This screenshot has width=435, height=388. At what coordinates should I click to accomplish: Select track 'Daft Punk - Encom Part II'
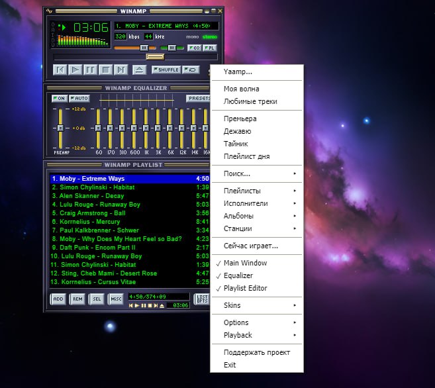point(130,248)
